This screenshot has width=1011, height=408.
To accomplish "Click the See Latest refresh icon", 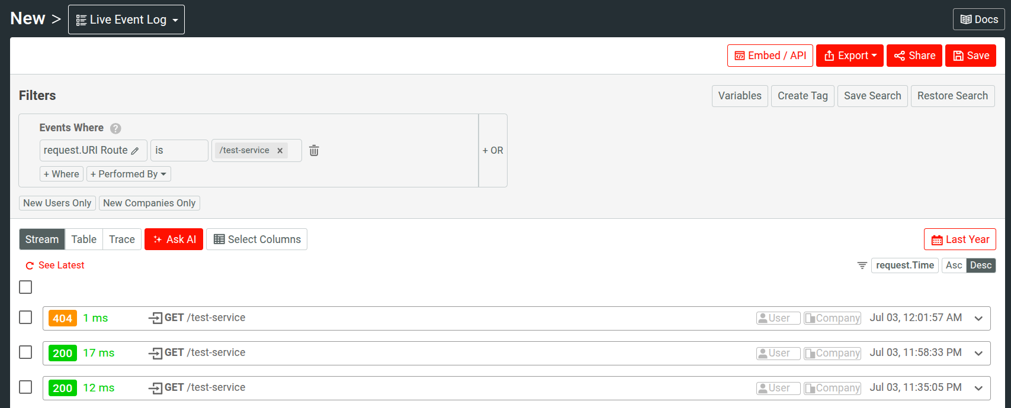I will (30, 265).
